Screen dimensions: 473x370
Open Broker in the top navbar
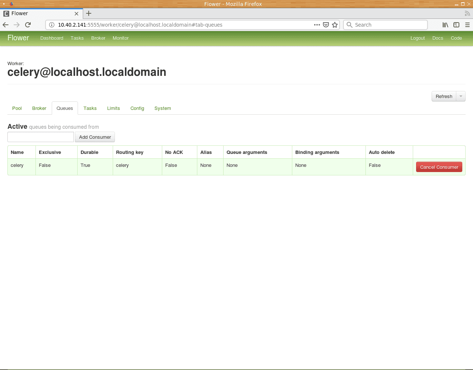coord(98,38)
